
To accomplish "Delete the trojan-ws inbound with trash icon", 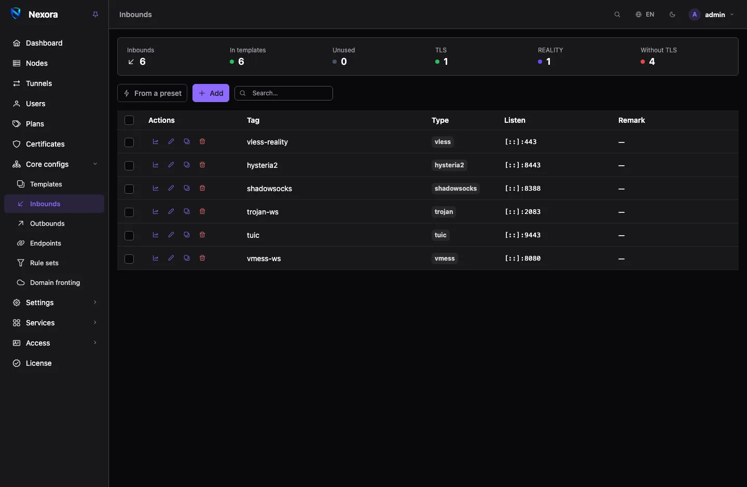I will coord(202,211).
